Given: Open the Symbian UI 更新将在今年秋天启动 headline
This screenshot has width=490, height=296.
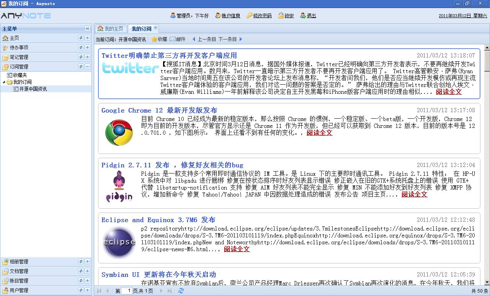Looking at the screenshot, I should click(x=159, y=275).
